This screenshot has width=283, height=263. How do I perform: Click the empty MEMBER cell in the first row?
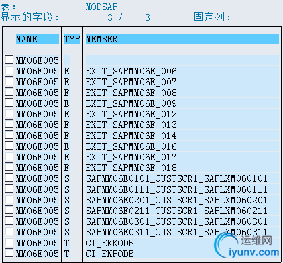click(x=182, y=60)
